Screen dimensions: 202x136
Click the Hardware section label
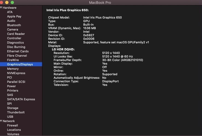pyautogui.click(x=10, y=8)
